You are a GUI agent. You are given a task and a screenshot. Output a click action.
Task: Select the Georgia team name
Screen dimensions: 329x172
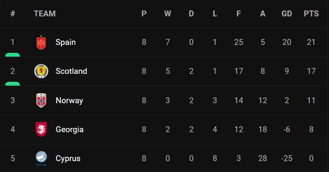pyautogui.click(x=69, y=130)
